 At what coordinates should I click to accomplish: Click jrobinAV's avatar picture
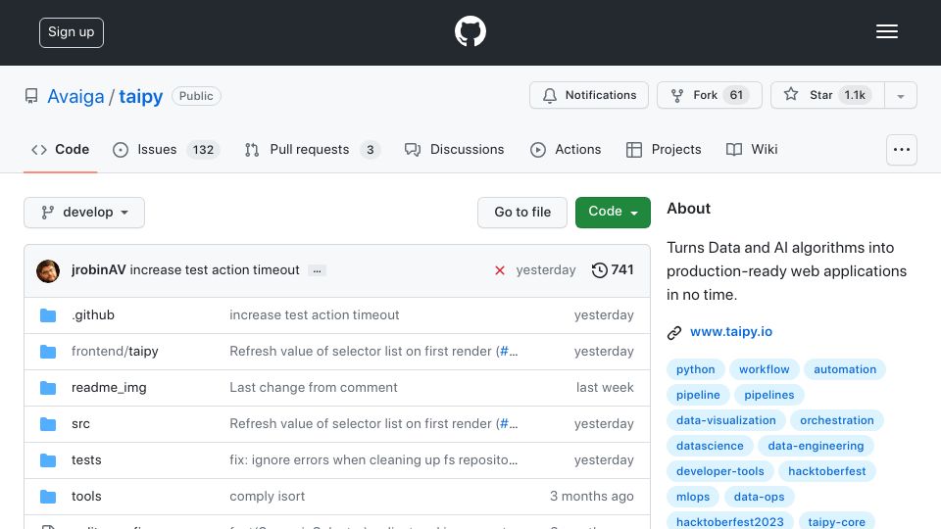tap(48, 271)
